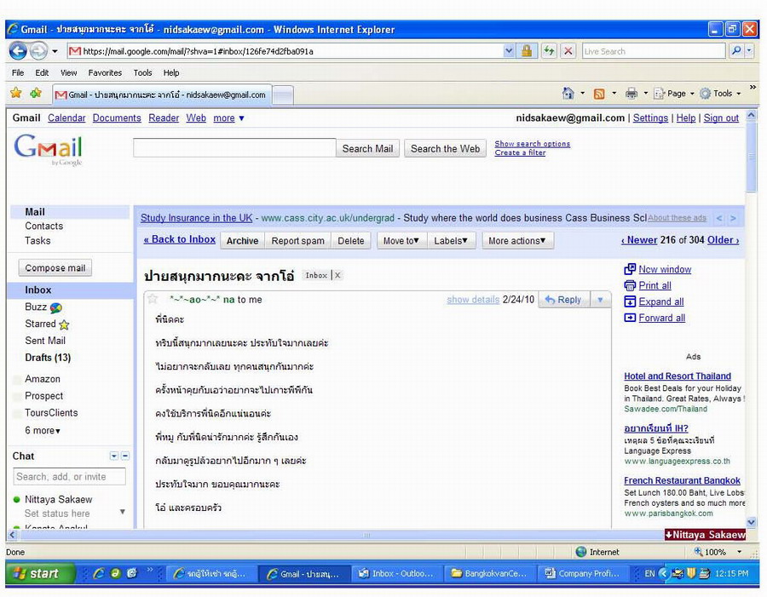Viewport: 767px width, 597px height.
Task: Switch to Inbox - Outlook taskbar window
Action: pos(396,573)
